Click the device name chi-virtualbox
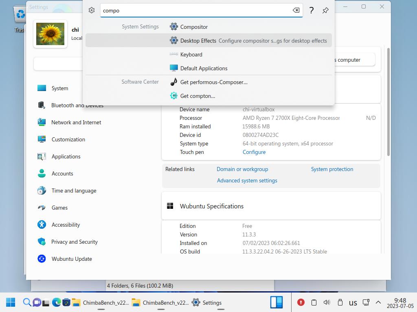The image size is (417, 312). (x=259, y=109)
